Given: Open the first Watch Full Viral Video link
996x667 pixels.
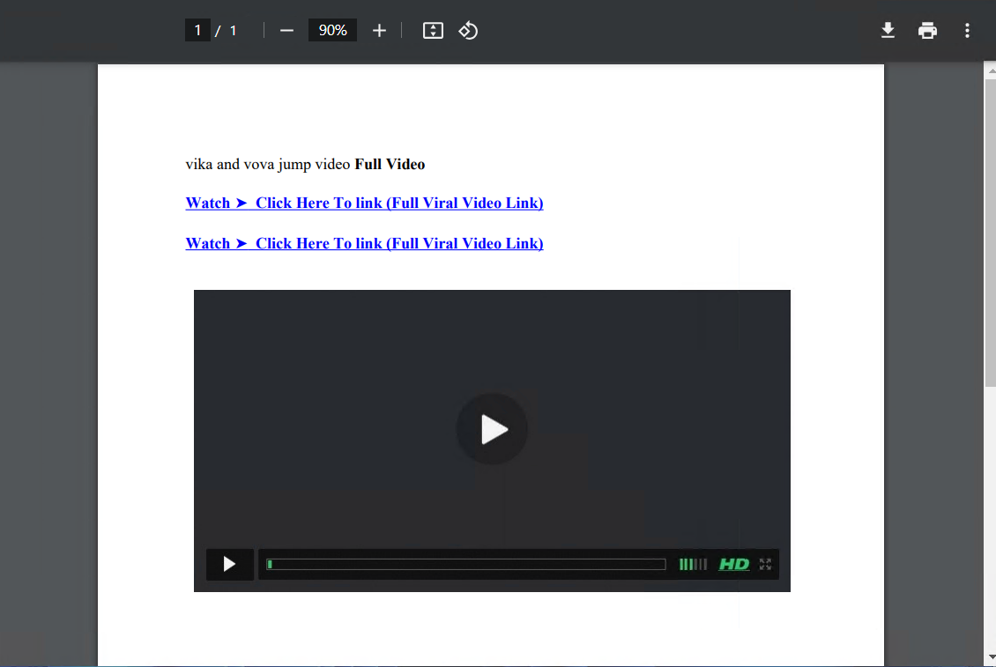Looking at the screenshot, I should (x=364, y=204).
